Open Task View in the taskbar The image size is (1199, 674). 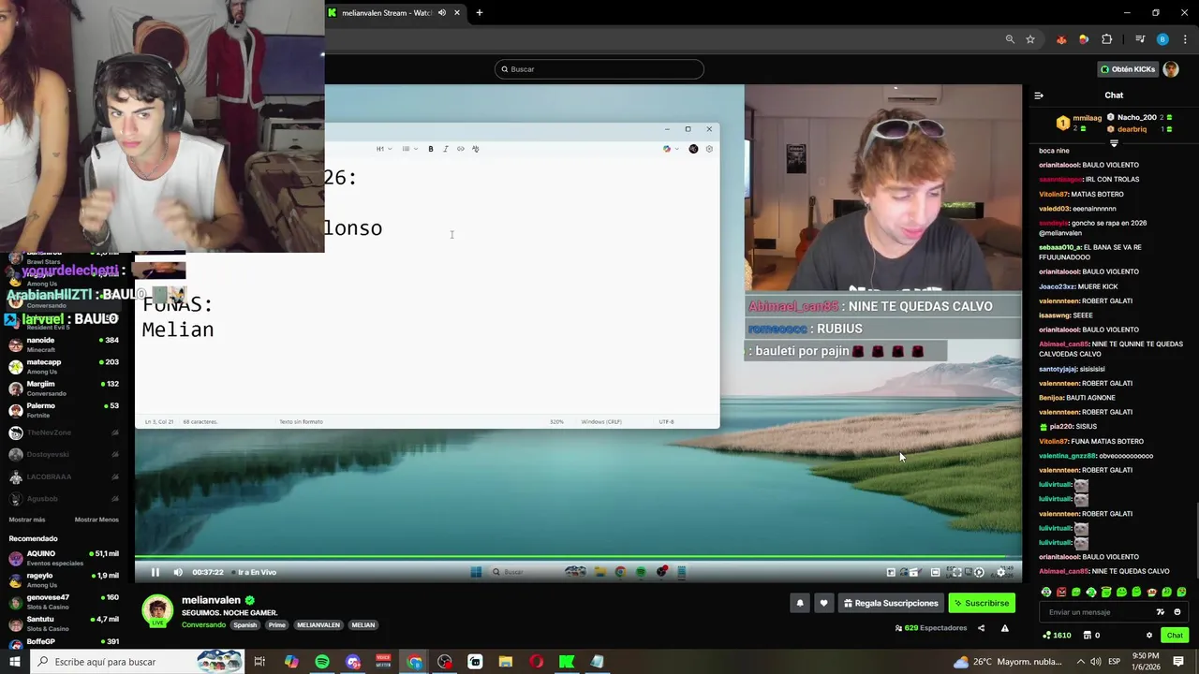click(259, 662)
